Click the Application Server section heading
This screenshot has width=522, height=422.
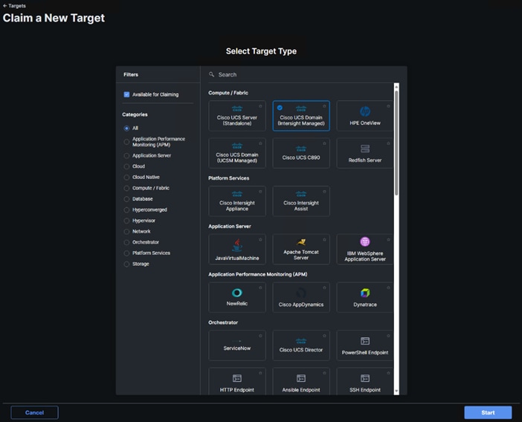tap(230, 226)
